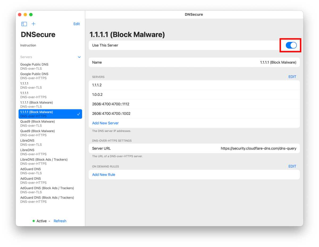Click the plus icon to add server
This screenshot has height=247, width=319.
[x=33, y=24]
